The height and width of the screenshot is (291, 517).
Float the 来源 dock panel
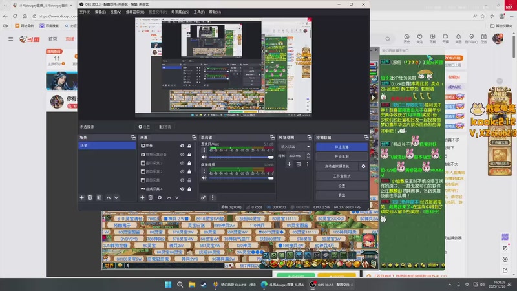pos(195,137)
